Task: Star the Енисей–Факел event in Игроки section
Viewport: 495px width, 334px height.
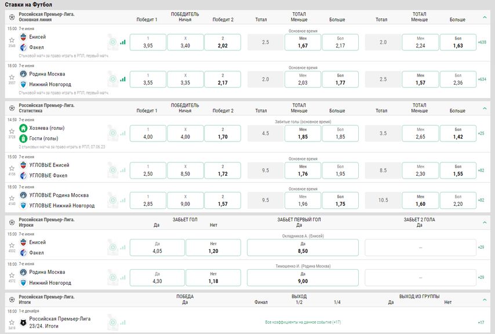Action: tap(12, 245)
